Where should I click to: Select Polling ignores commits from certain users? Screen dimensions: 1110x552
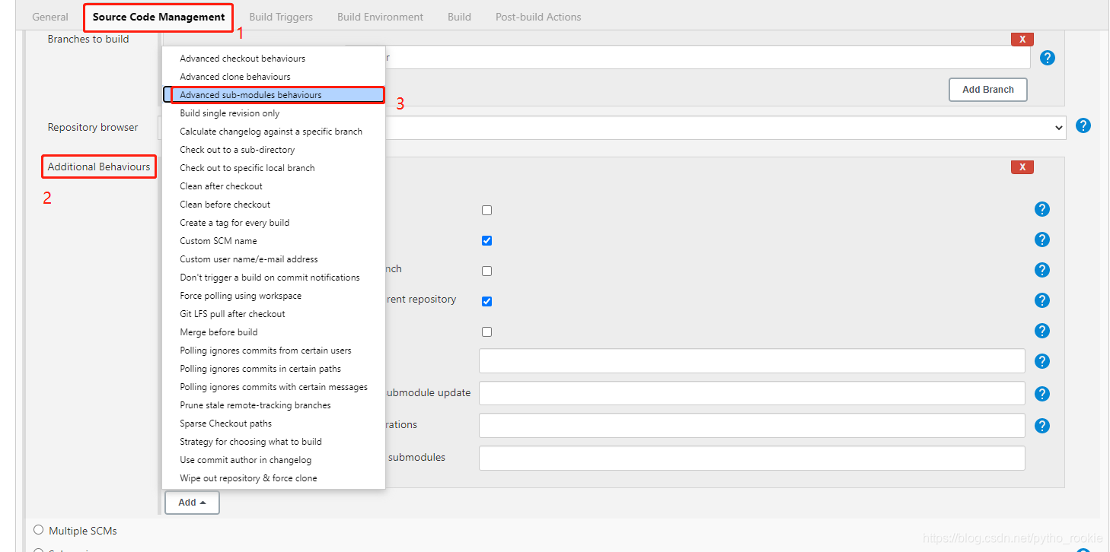273,351
